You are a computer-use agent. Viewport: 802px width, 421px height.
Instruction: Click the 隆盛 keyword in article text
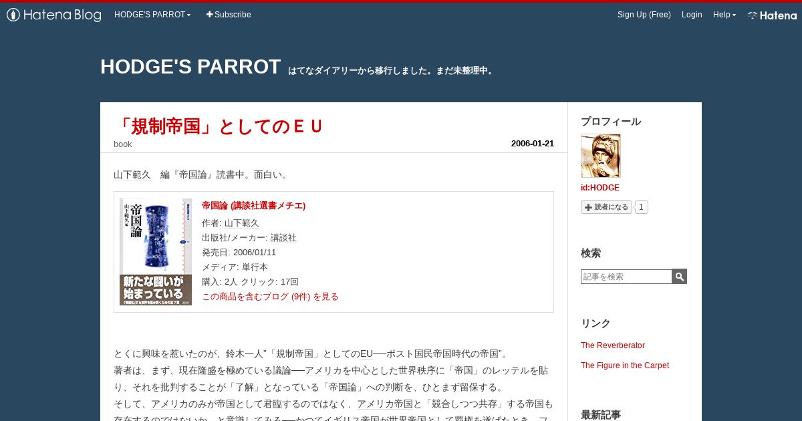pos(207,371)
